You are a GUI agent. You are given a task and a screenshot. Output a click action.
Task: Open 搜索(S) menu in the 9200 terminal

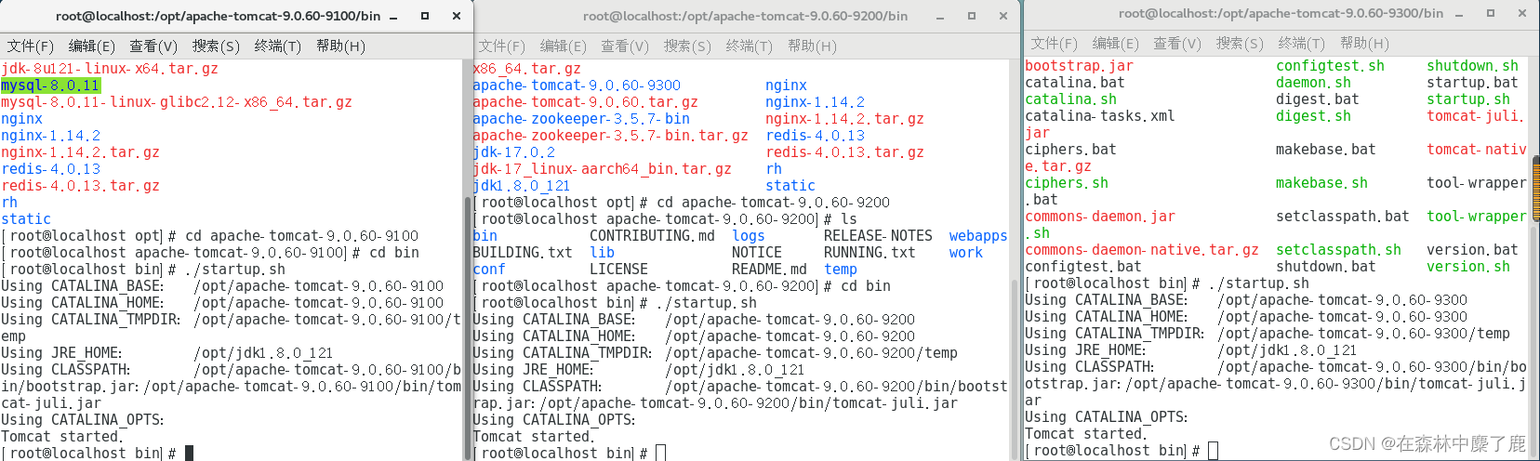pos(687,46)
